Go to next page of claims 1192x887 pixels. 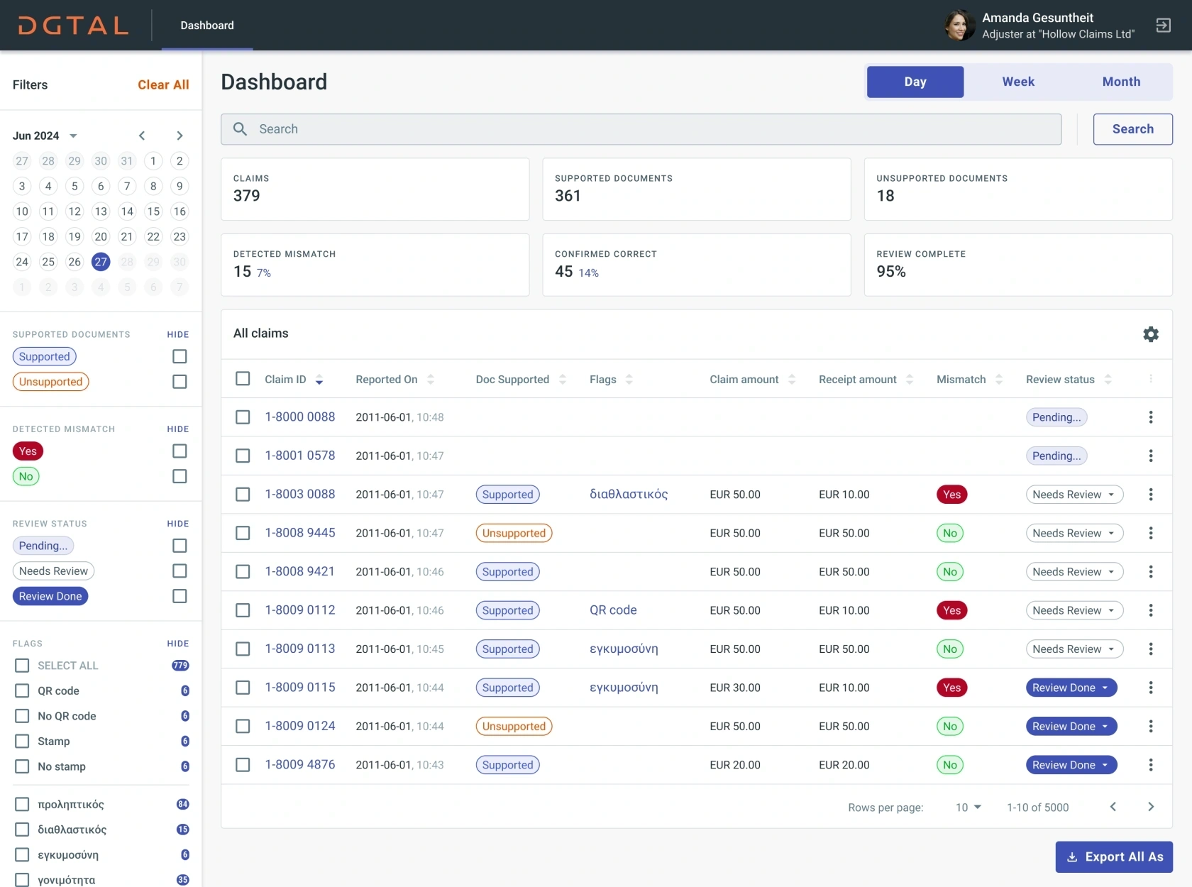[1150, 807]
